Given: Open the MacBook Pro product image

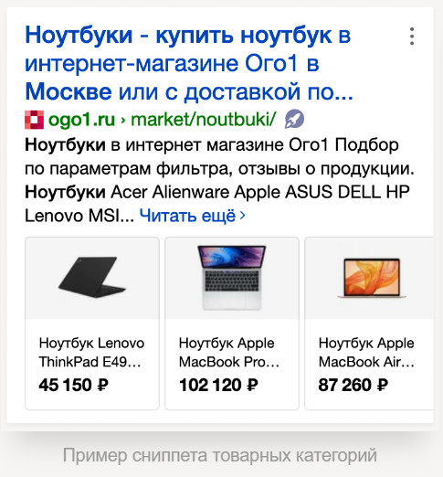Looking at the screenshot, I should coord(232,278).
